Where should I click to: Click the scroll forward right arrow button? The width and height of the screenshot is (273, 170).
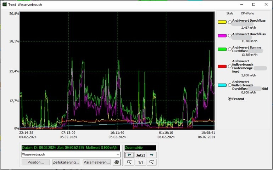tap(151, 155)
